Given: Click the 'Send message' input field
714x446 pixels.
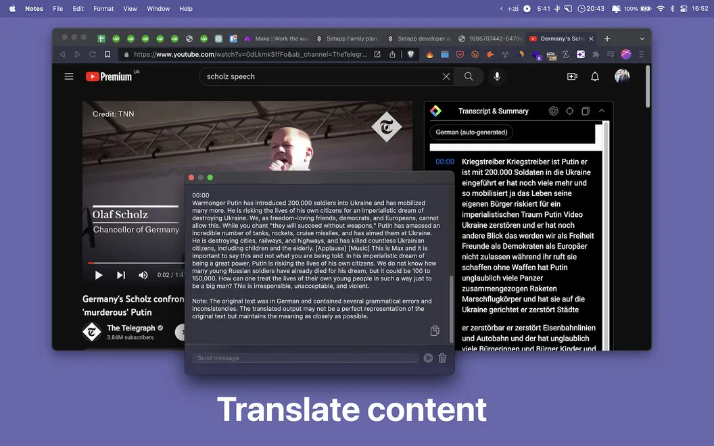Looking at the screenshot, I should point(305,358).
